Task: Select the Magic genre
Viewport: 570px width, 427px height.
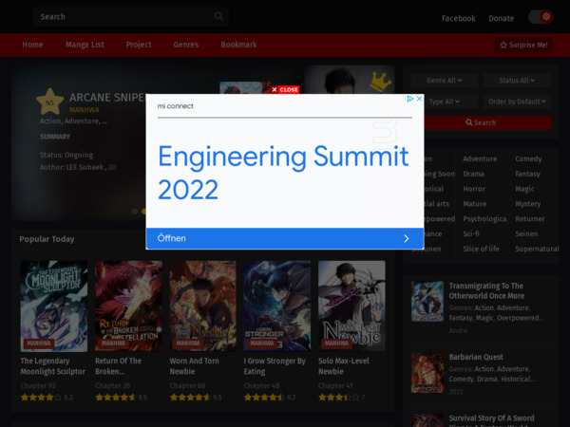Action: tap(524, 189)
